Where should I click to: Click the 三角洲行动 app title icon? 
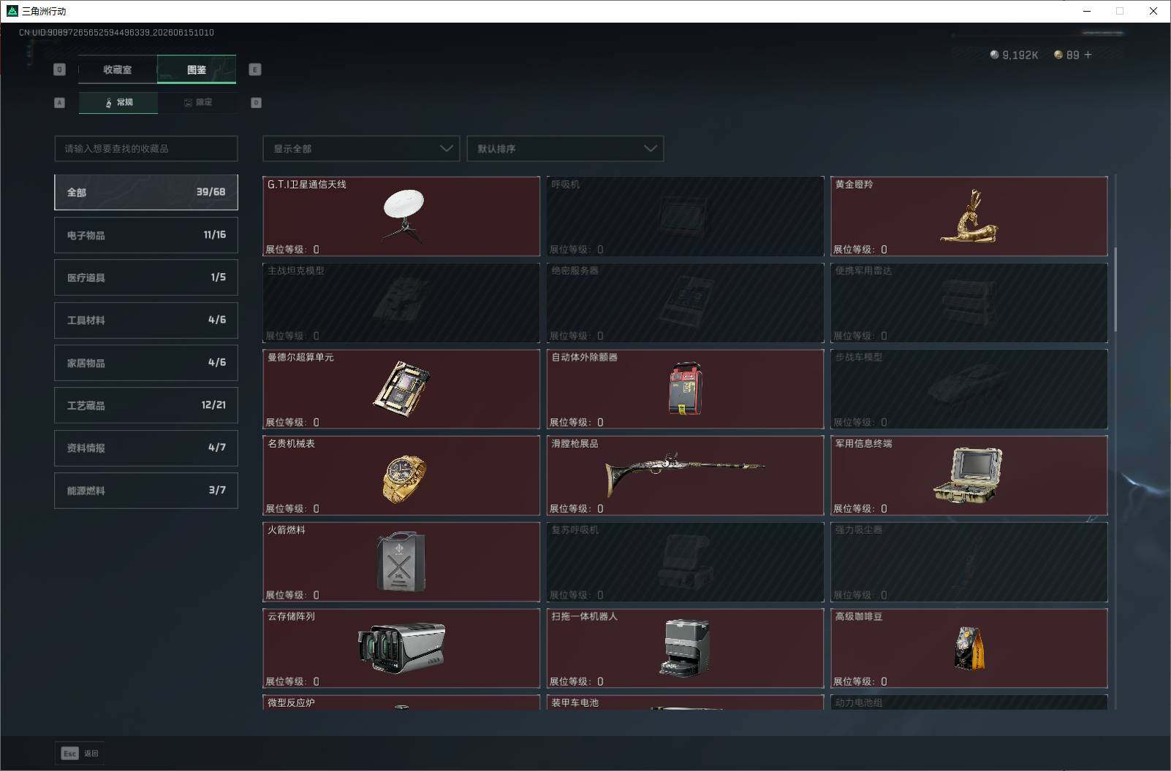coord(12,11)
